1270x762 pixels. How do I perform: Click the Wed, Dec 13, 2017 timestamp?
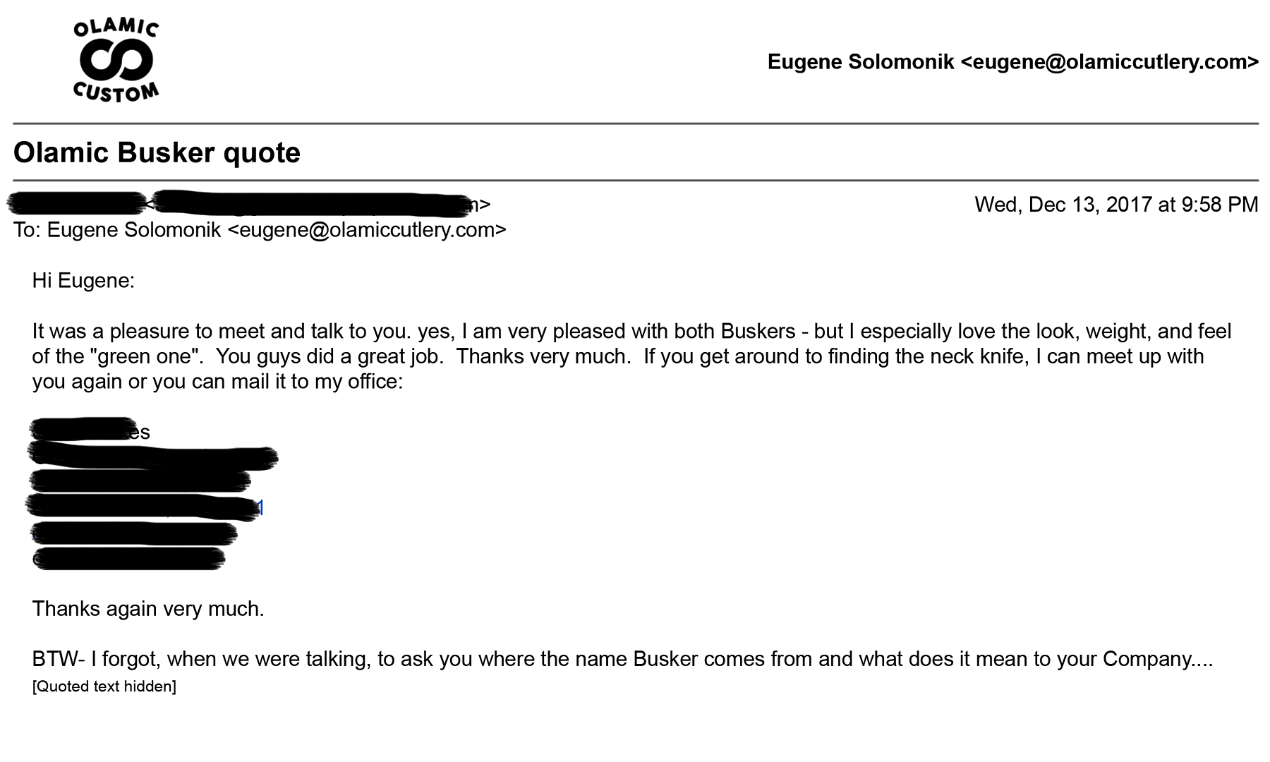(x=1116, y=205)
